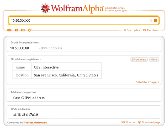
Task: Submit the query with the orange equals button
Action: click(156, 20)
